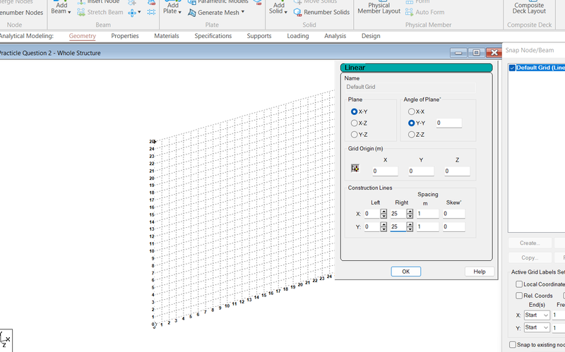Click the X Right value field
This screenshot has width=565, height=352.
398,214
